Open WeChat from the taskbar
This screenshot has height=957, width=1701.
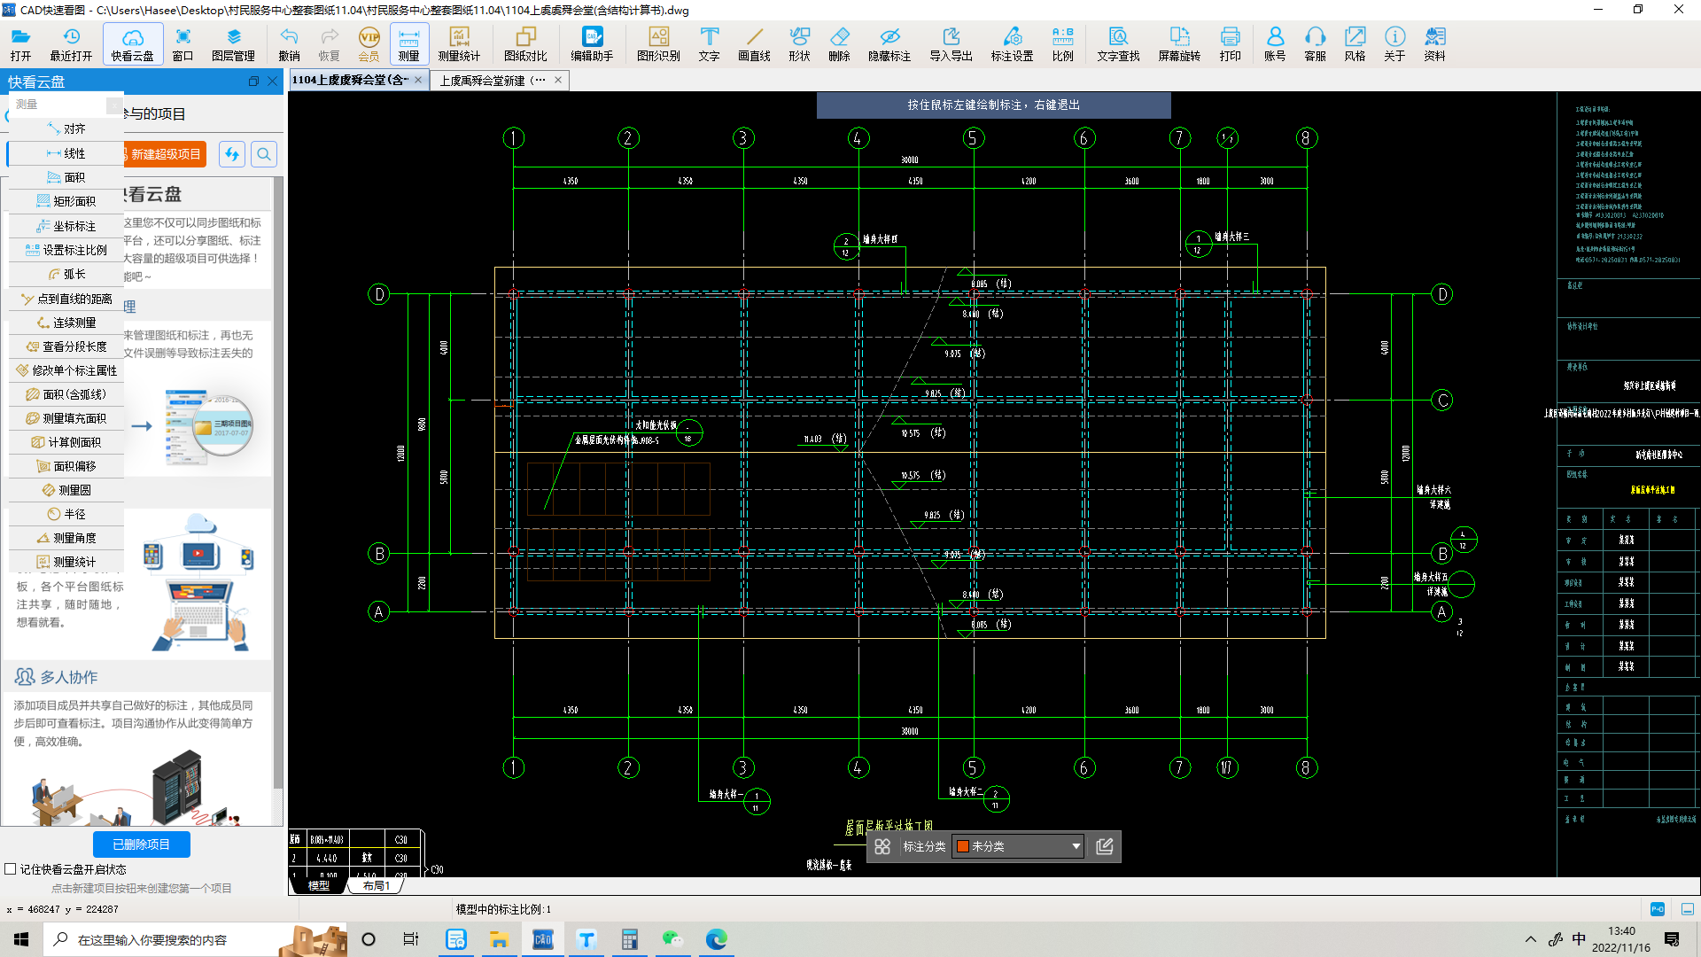[x=672, y=939]
